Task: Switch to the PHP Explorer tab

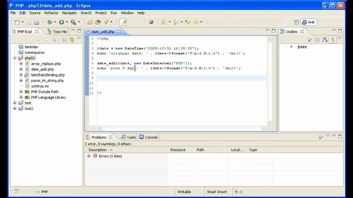Action: (24, 32)
